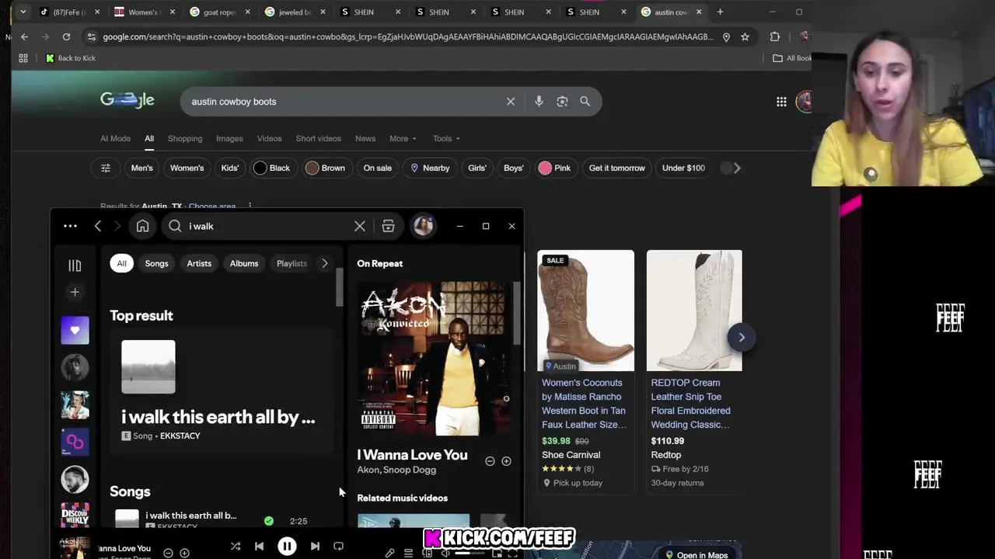Reload the browser page
Viewport: 995px width, 559px height.
pyautogui.click(x=66, y=36)
